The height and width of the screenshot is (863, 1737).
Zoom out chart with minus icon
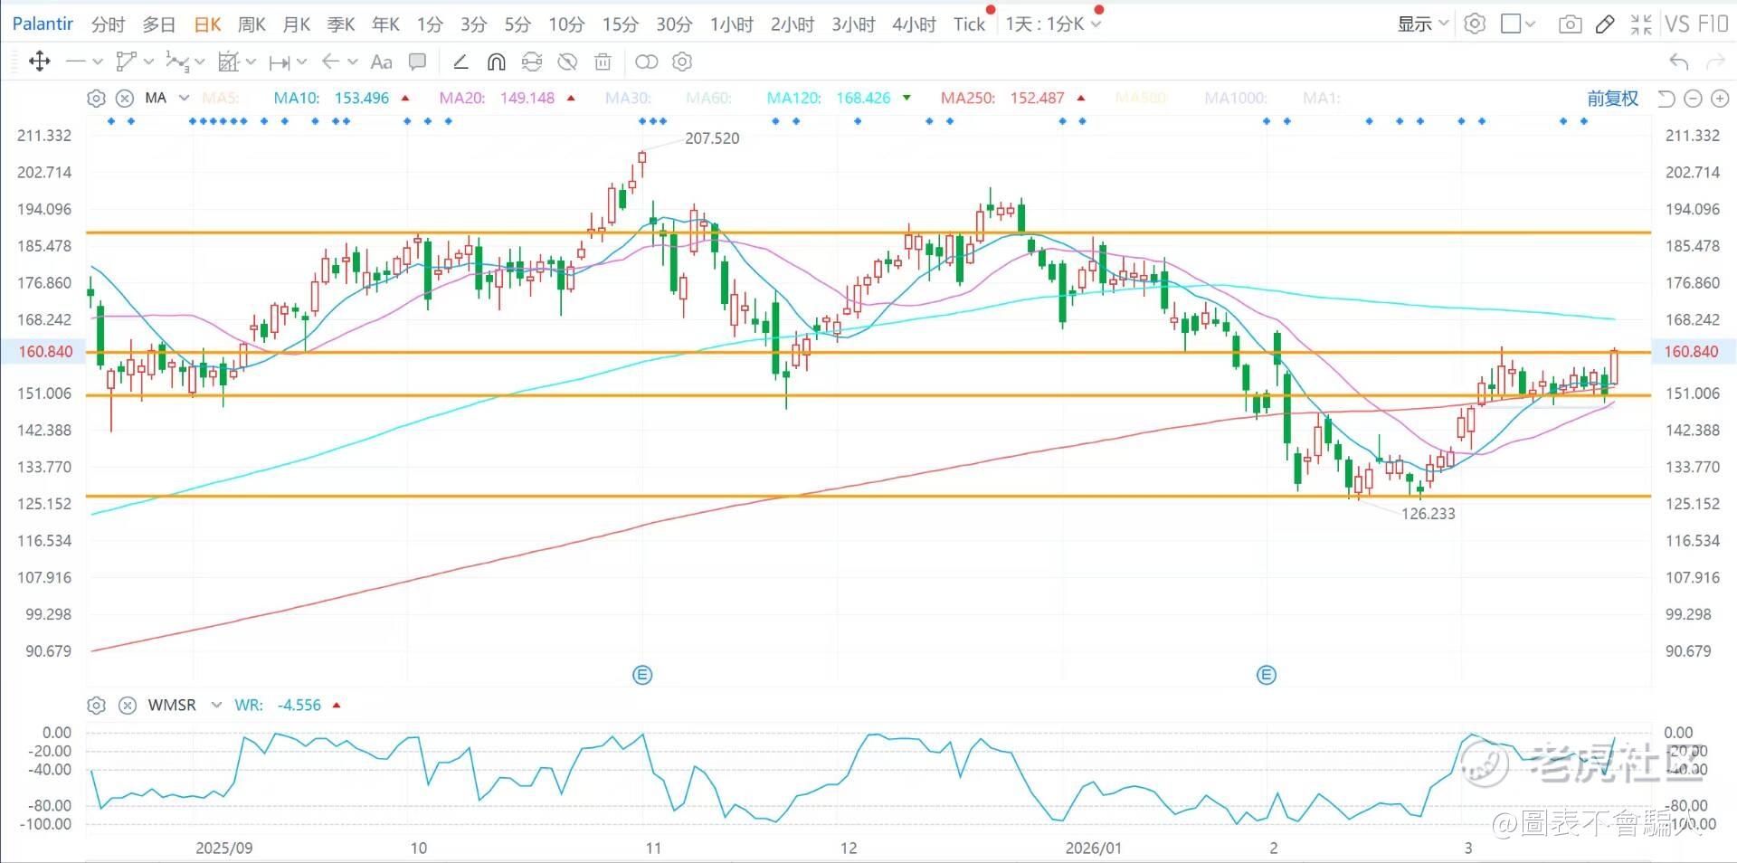(x=1694, y=98)
